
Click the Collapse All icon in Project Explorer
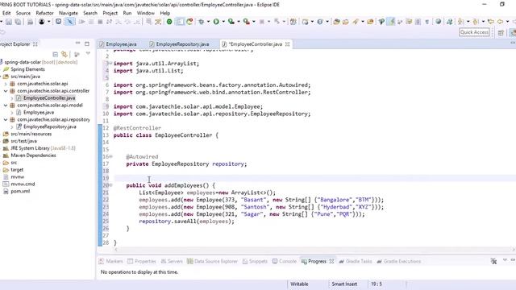click(56, 54)
